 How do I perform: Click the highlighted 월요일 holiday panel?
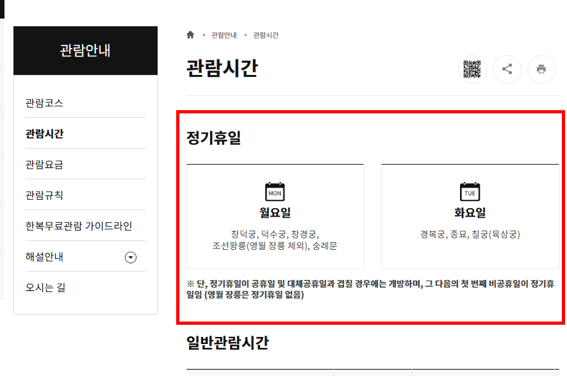(x=274, y=215)
